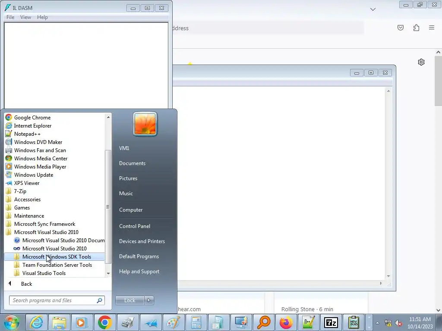Click the Lock button
The image size is (442, 331).
tap(129, 300)
